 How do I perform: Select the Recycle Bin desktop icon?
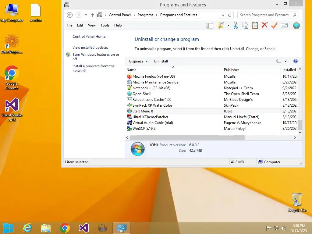(297, 202)
